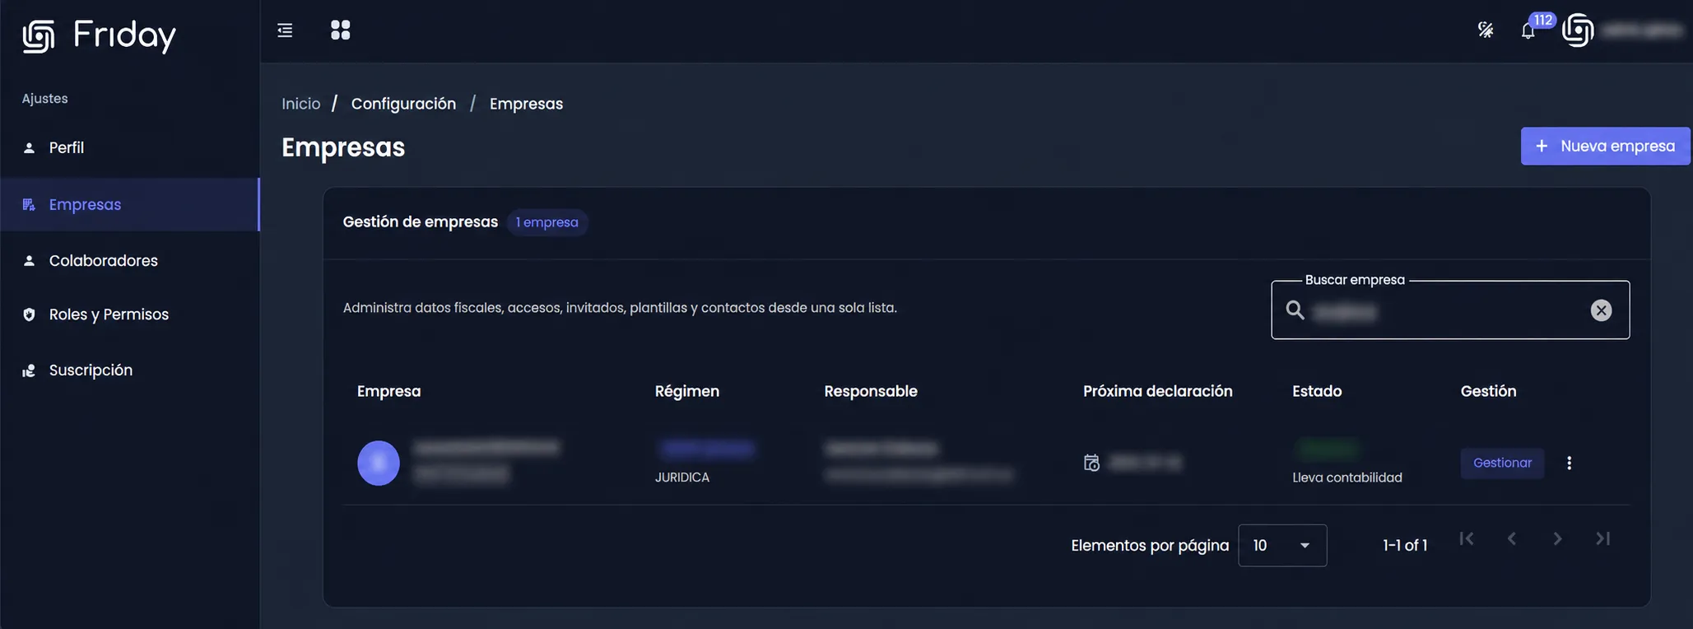Click the Suscripción icon

pyautogui.click(x=29, y=370)
